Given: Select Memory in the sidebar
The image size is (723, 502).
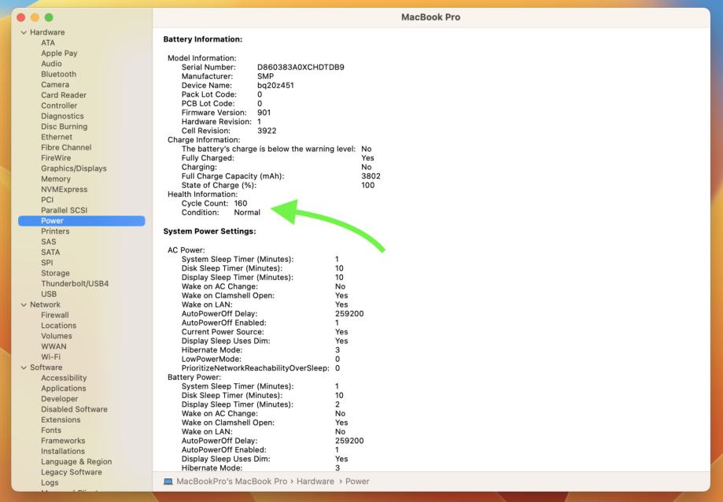Looking at the screenshot, I should [x=56, y=179].
